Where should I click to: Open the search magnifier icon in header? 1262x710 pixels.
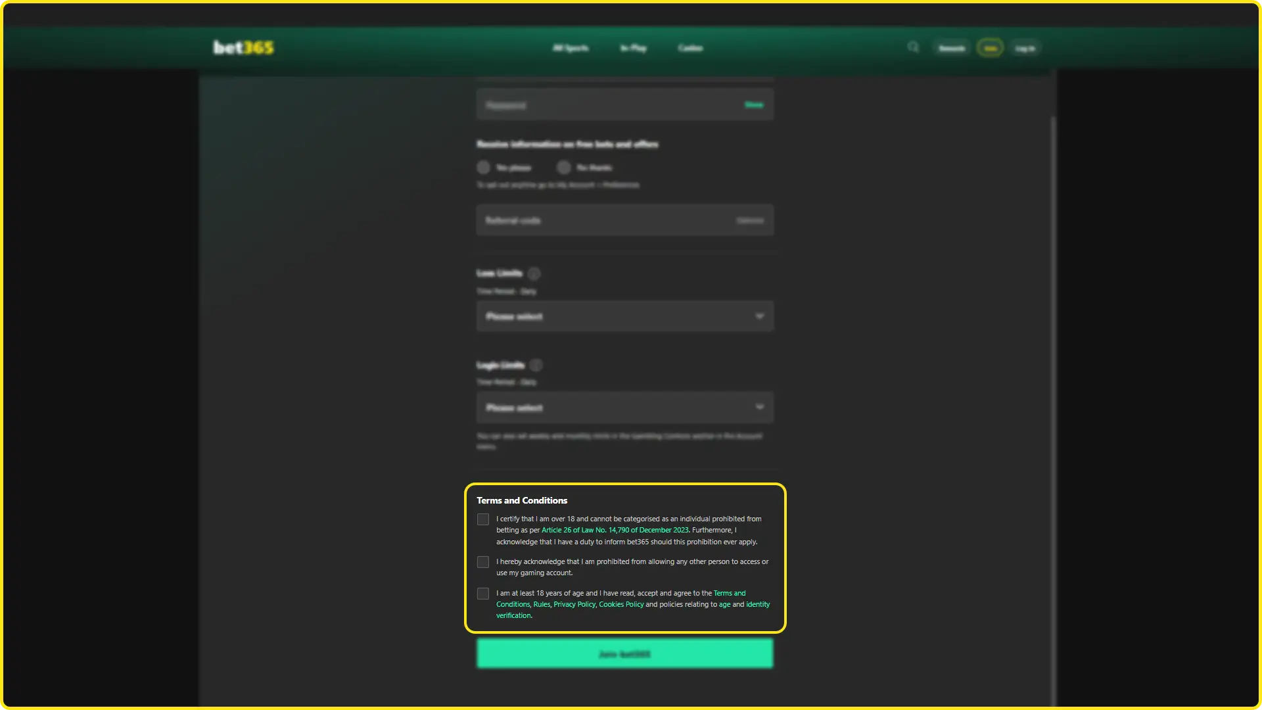913,47
